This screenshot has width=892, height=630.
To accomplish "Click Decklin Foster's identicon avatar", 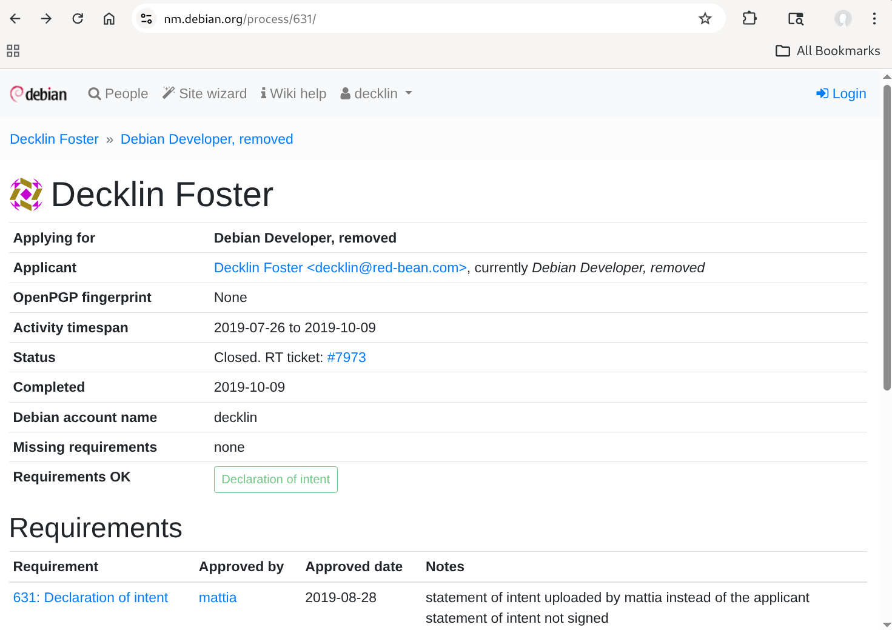I will [x=26, y=195].
